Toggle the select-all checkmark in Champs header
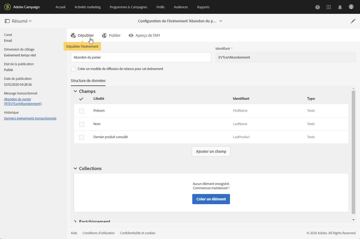 (81, 99)
